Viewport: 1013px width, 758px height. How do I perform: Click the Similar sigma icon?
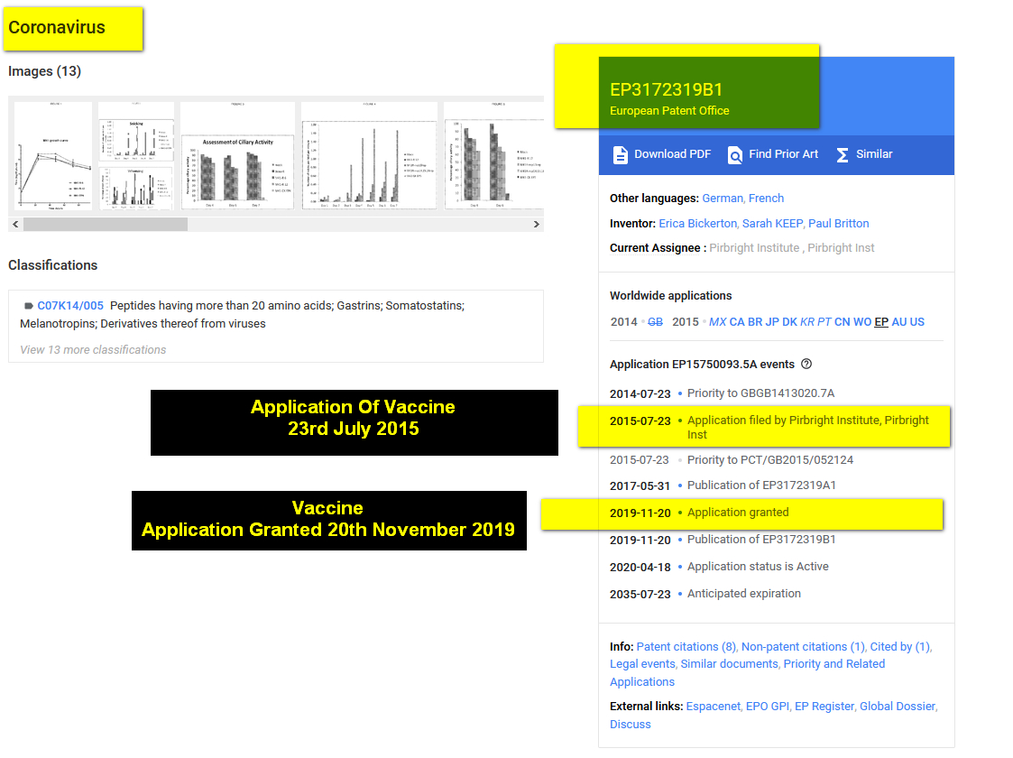[x=843, y=155]
